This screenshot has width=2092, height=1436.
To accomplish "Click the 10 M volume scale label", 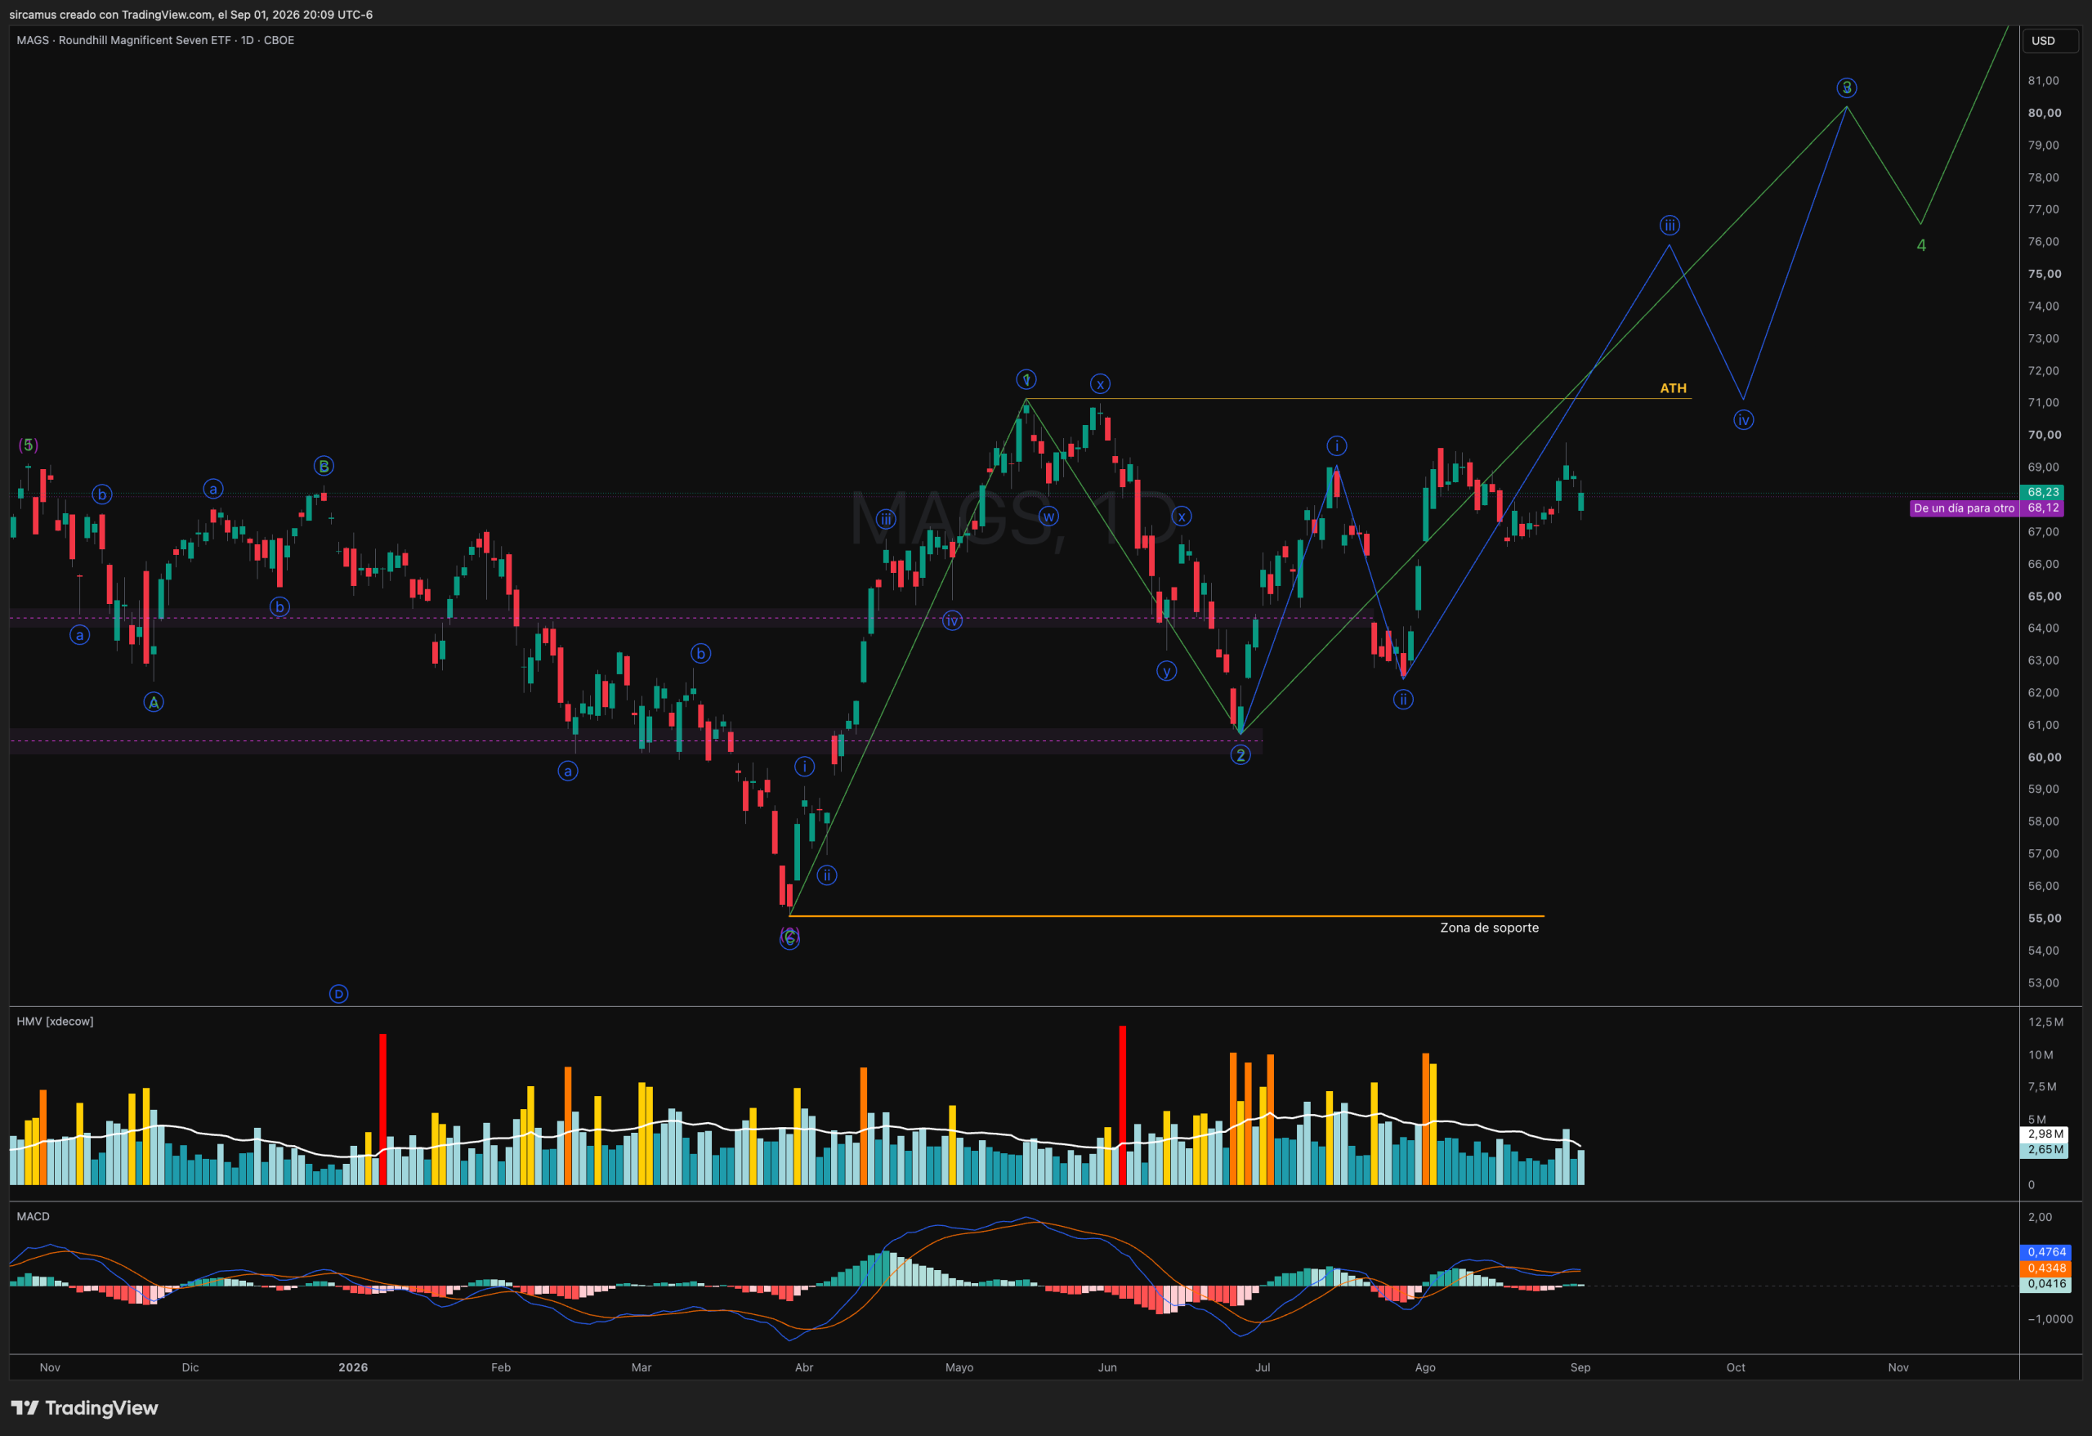I will tap(2041, 1055).
